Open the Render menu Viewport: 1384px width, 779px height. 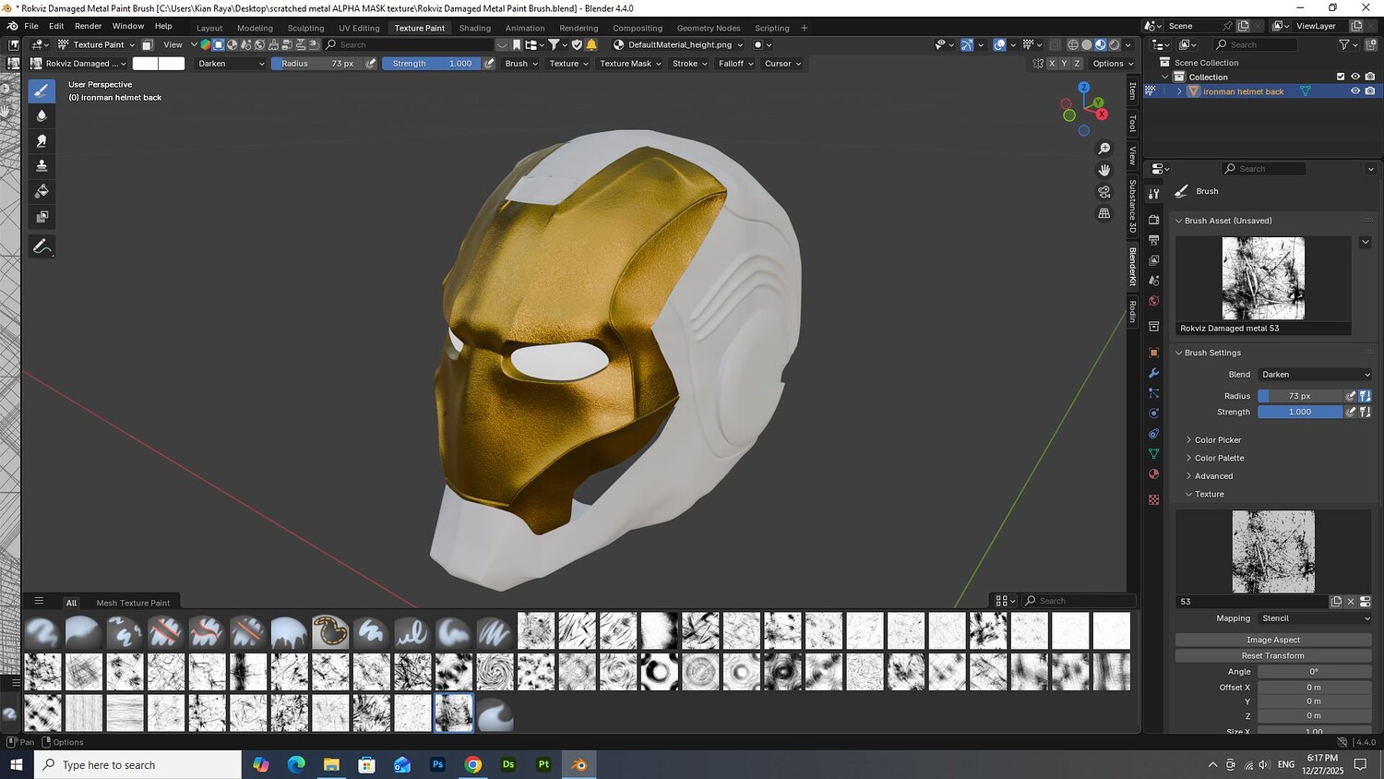click(x=88, y=26)
